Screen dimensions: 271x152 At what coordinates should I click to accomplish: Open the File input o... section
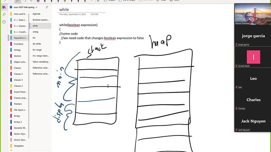(x=19, y=110)
